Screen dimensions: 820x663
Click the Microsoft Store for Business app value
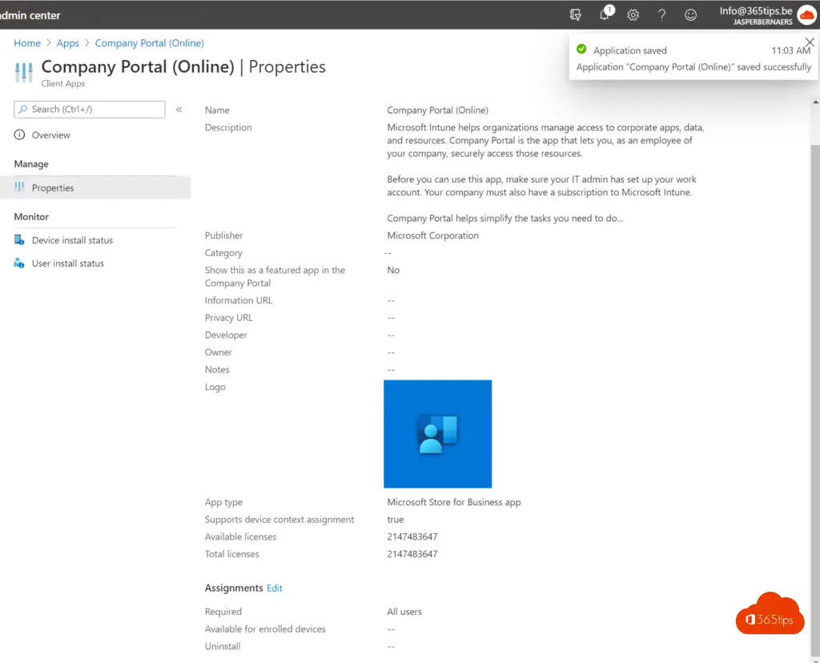(453, 502)
